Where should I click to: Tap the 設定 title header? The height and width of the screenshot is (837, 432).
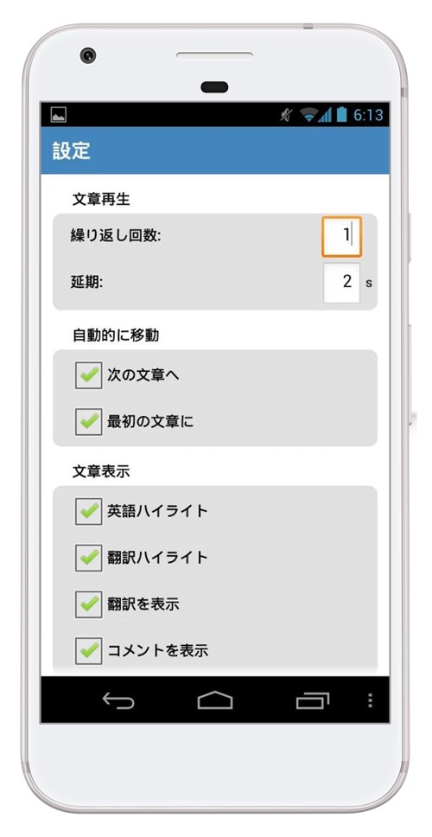[x=72, y=150]
